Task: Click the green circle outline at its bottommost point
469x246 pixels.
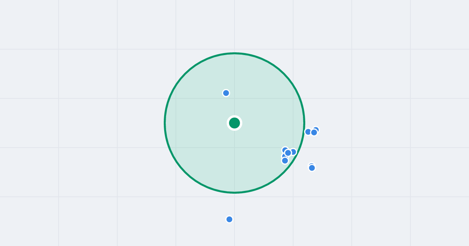Action: [x=234, y=193]
